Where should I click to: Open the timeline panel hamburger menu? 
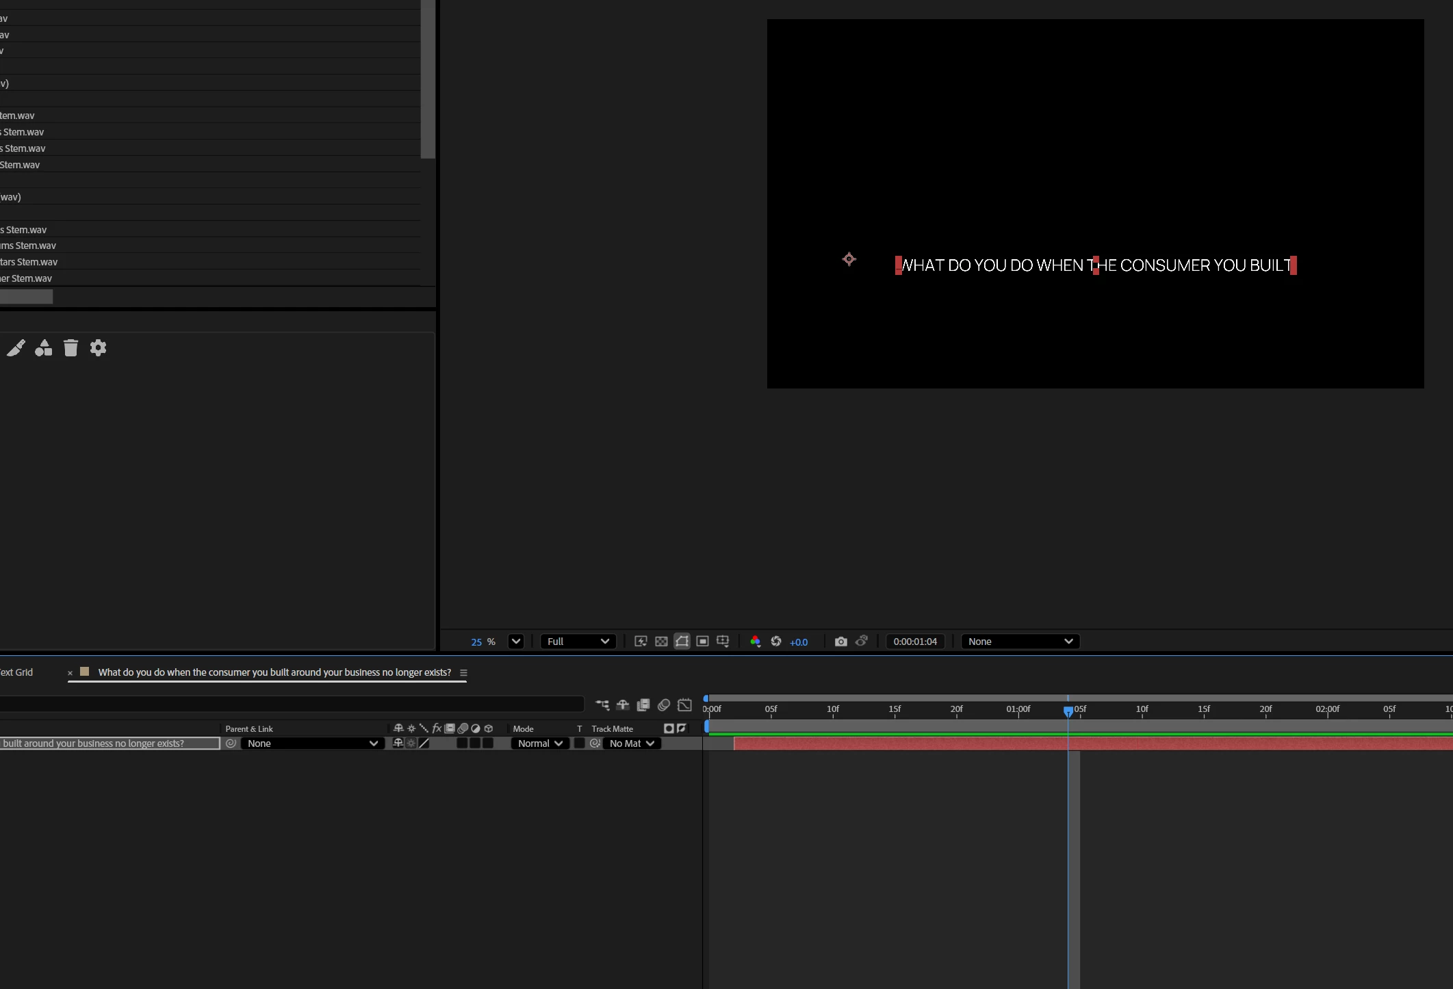point(463,673)
